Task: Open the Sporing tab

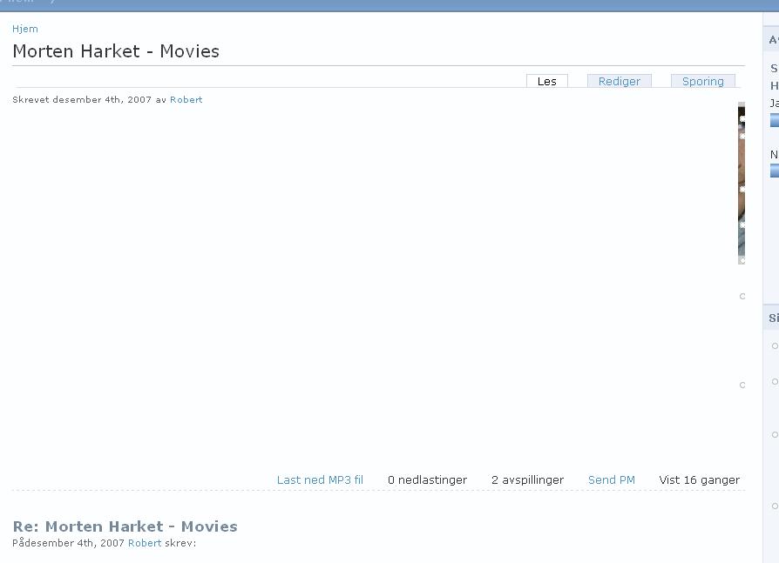Action: [702, 81]
